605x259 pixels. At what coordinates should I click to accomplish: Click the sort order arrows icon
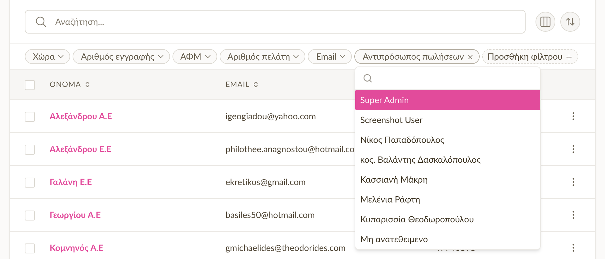[570, 22]
